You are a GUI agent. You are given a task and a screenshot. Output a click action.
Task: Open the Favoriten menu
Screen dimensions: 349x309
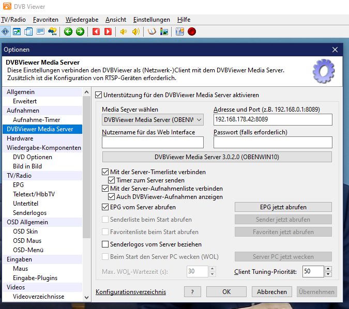pos(45,20)
